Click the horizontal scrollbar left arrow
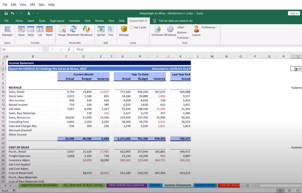Viewport: 302px width, 193px height. (257, 185)
